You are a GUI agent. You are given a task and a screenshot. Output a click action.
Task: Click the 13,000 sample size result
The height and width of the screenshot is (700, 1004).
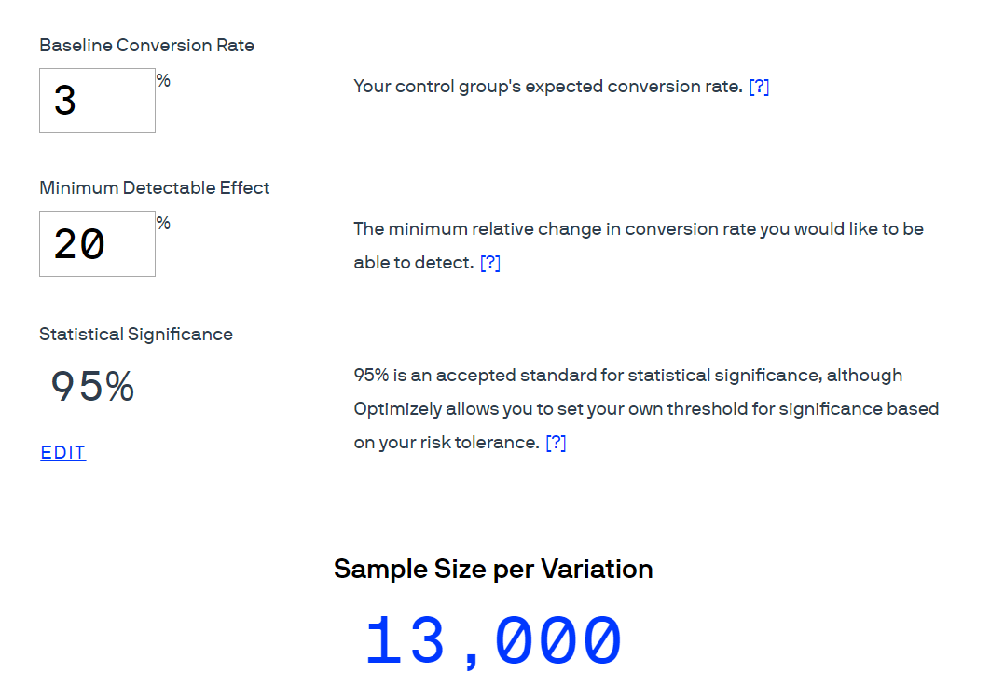tap(493, 641)
